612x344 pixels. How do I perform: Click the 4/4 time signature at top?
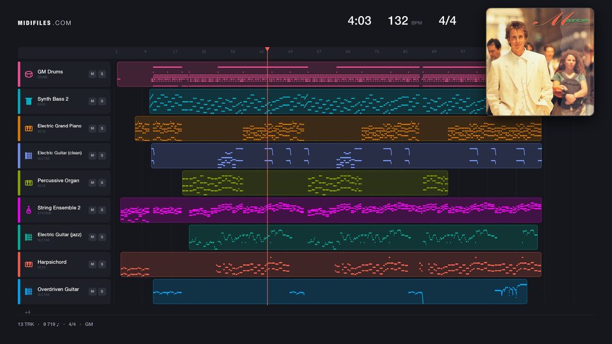pyautogui.click(x=447, y=21)
